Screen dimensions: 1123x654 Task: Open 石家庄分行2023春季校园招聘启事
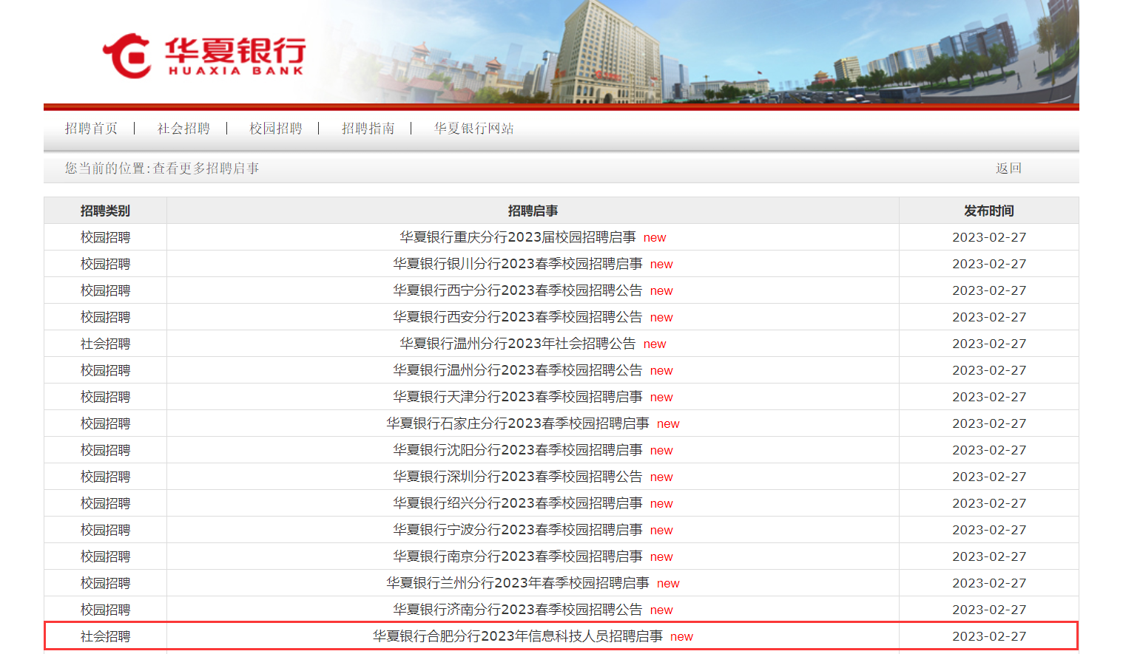(x=517, y=423)
